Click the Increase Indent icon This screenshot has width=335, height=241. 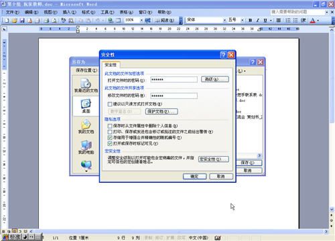(x=303, y=20)
